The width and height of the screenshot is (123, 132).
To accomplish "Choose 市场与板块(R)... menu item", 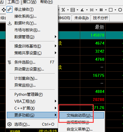I will (32, 30).
